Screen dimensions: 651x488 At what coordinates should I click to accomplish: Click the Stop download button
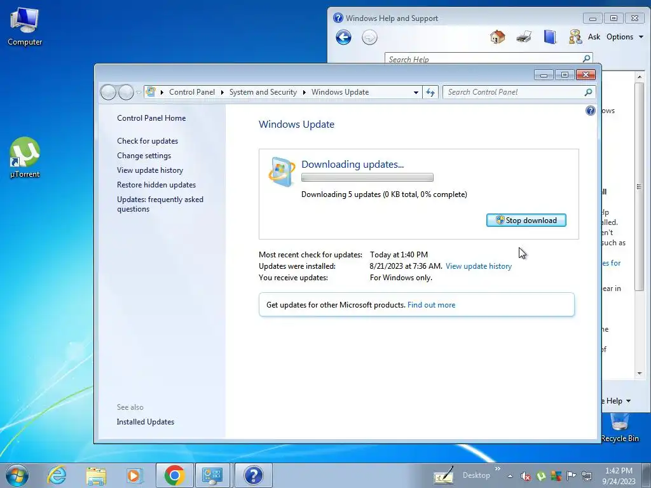point(526,220)
